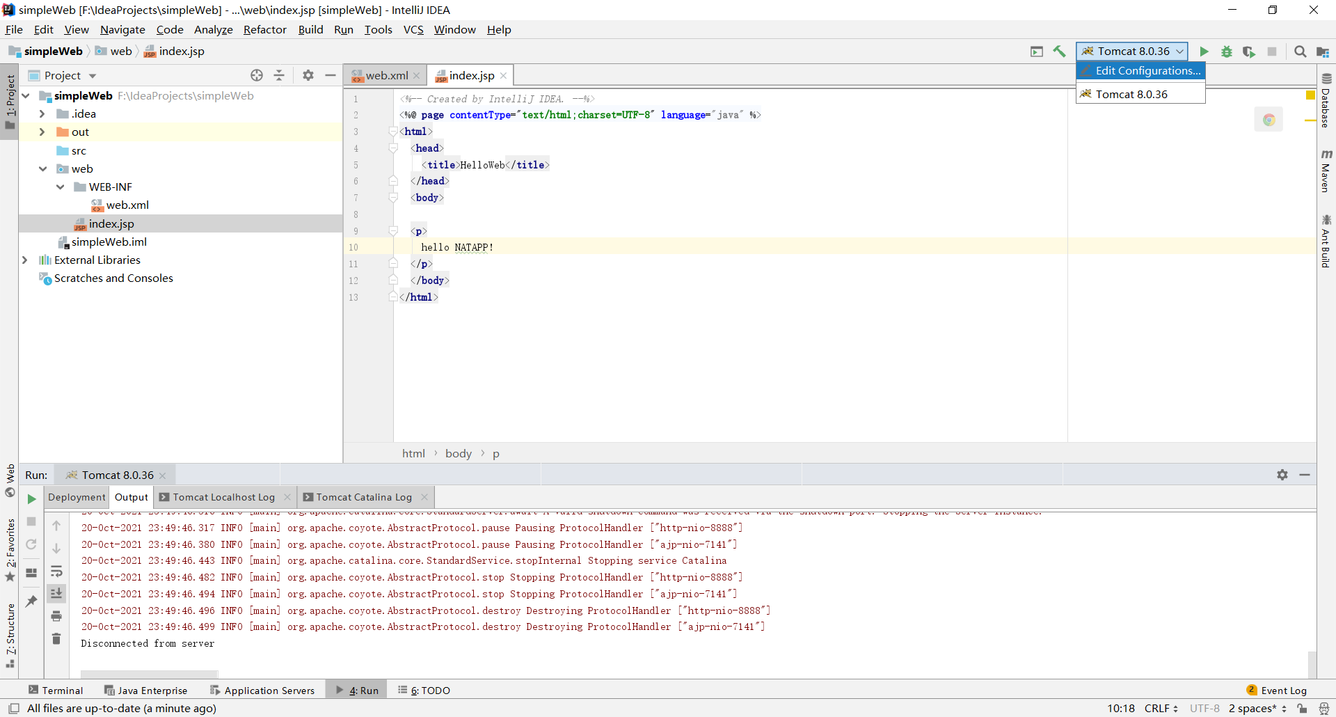
Task: Switch to Tomcat Catalina Log tab
Action: click(364, 497)
